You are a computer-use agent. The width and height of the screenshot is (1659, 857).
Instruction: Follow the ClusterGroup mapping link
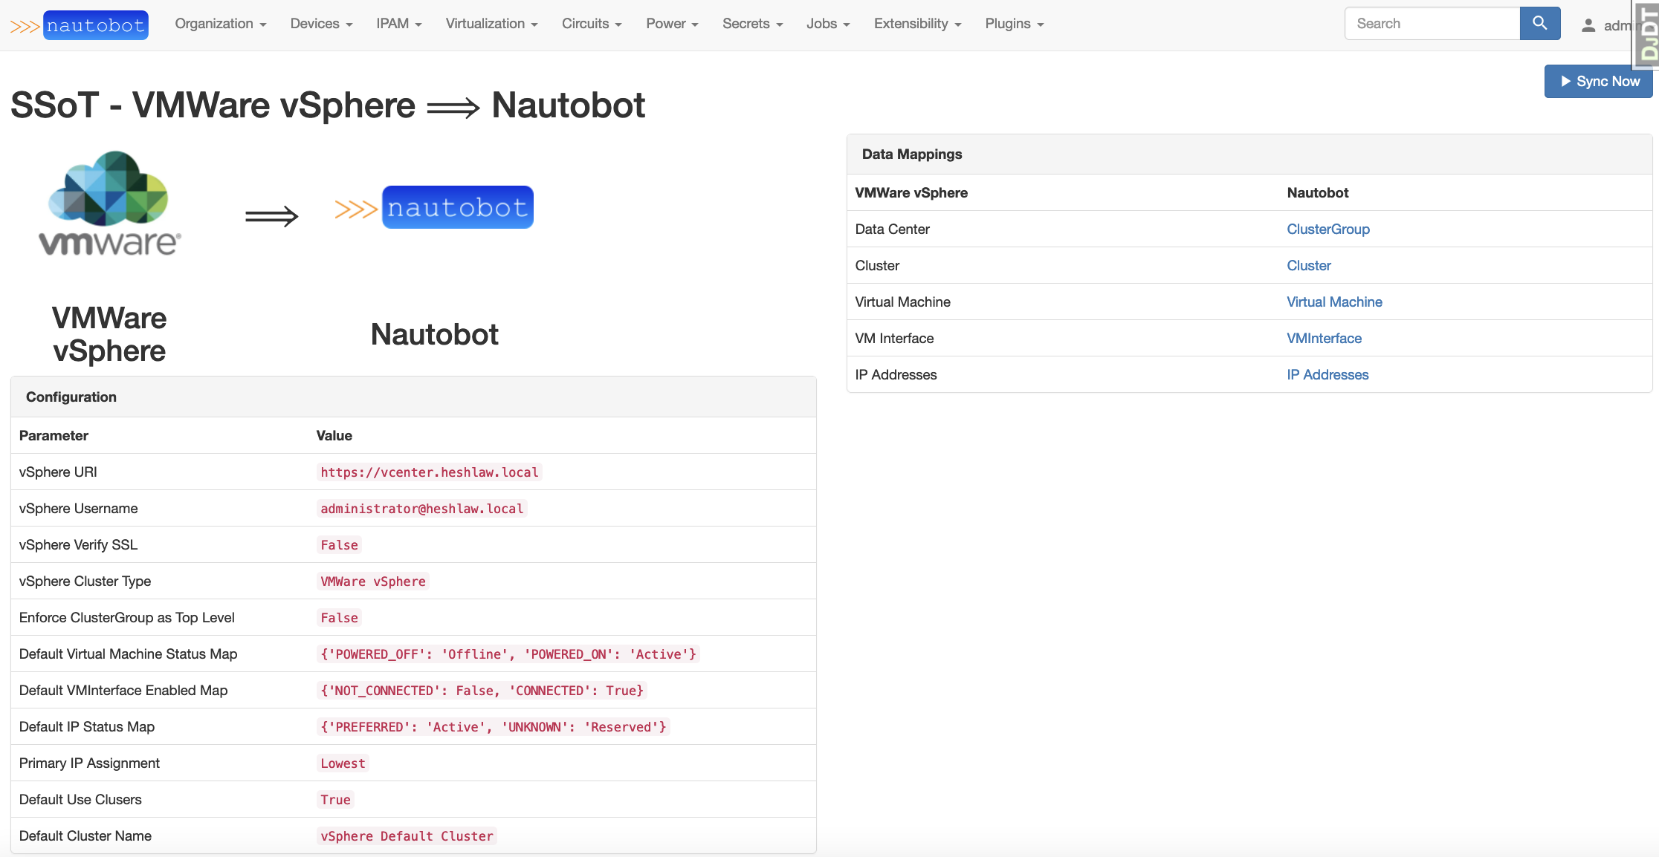pyautogui.click(x=1327, y=229)
